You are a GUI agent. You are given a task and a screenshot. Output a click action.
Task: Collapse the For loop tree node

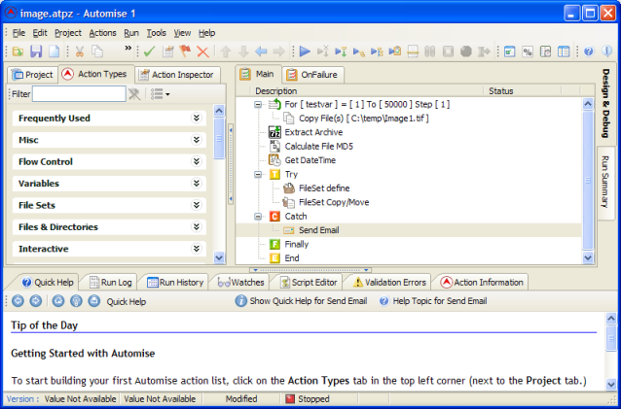(x=259, y=104)
